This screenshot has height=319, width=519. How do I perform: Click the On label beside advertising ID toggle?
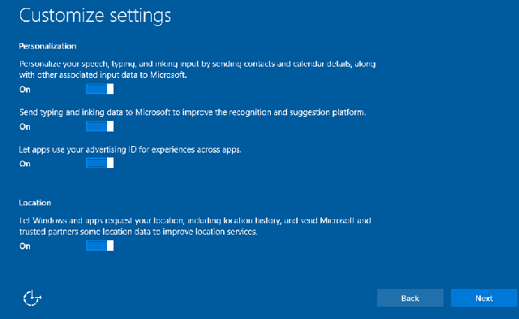25,164
